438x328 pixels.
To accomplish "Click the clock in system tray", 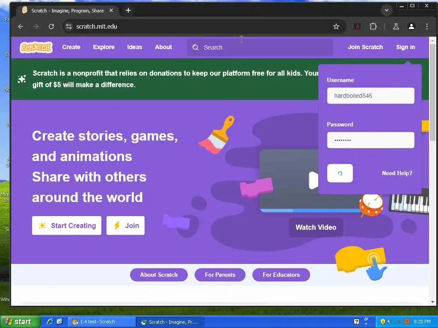I will (x=422, y=322).
